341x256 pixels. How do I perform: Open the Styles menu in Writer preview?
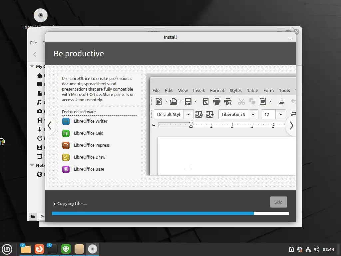point(235,90)
